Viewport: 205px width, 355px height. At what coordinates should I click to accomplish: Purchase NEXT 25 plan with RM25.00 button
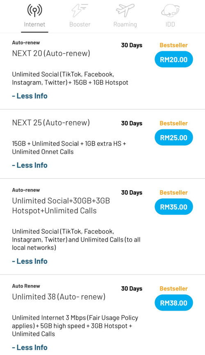pos(173,137)
